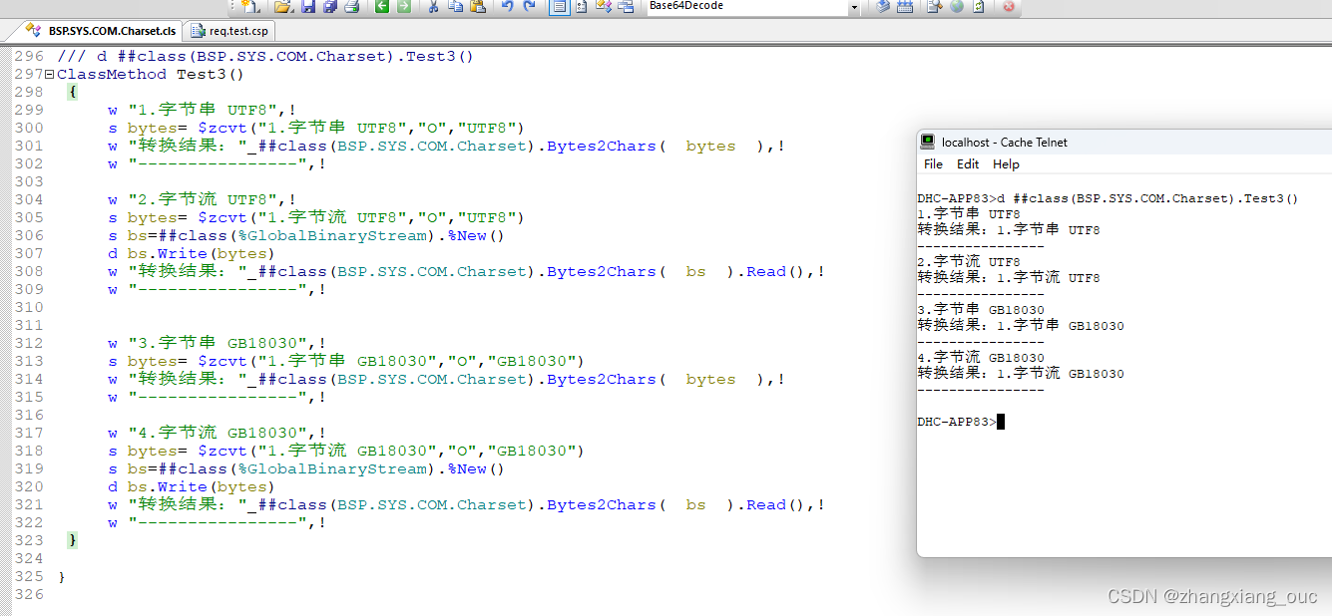Click "2.字节流 UTF8" output in Telnet
Screen dimensions: 1332x616
pos(969,262)
